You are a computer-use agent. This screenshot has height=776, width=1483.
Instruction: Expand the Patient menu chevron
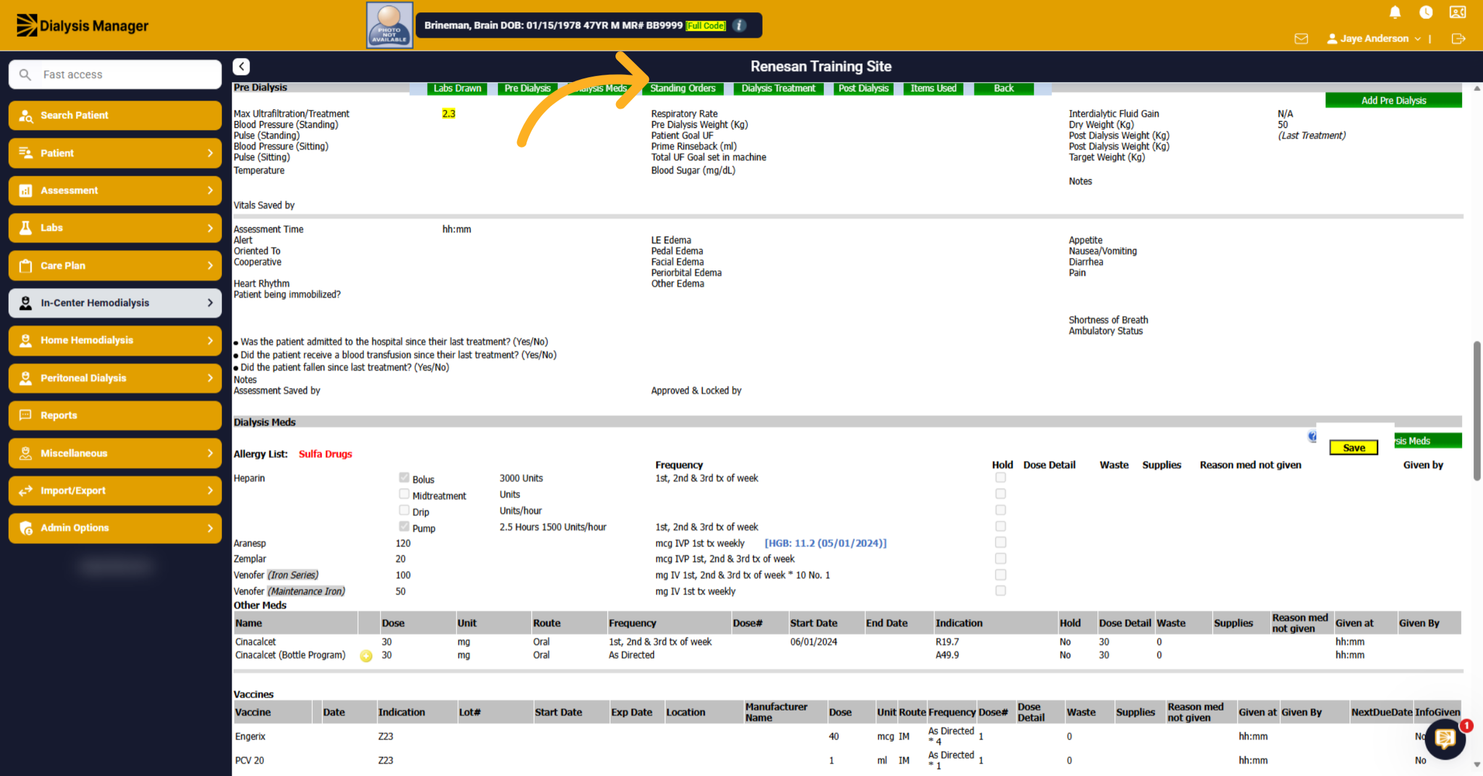coord(210,153)
